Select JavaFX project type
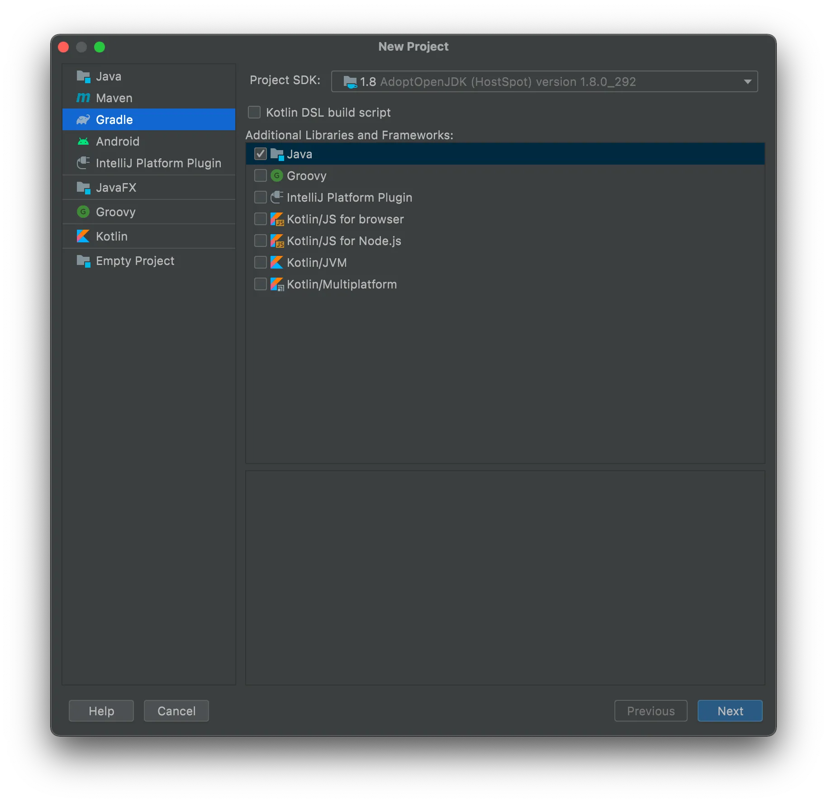The width and height of the screenshot is (827, 803). [x=116, y=187]
